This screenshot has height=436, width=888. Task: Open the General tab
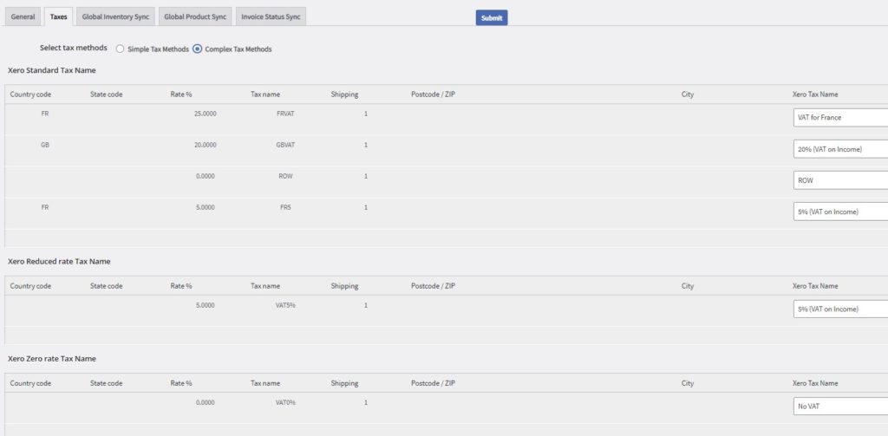(23, 17)
